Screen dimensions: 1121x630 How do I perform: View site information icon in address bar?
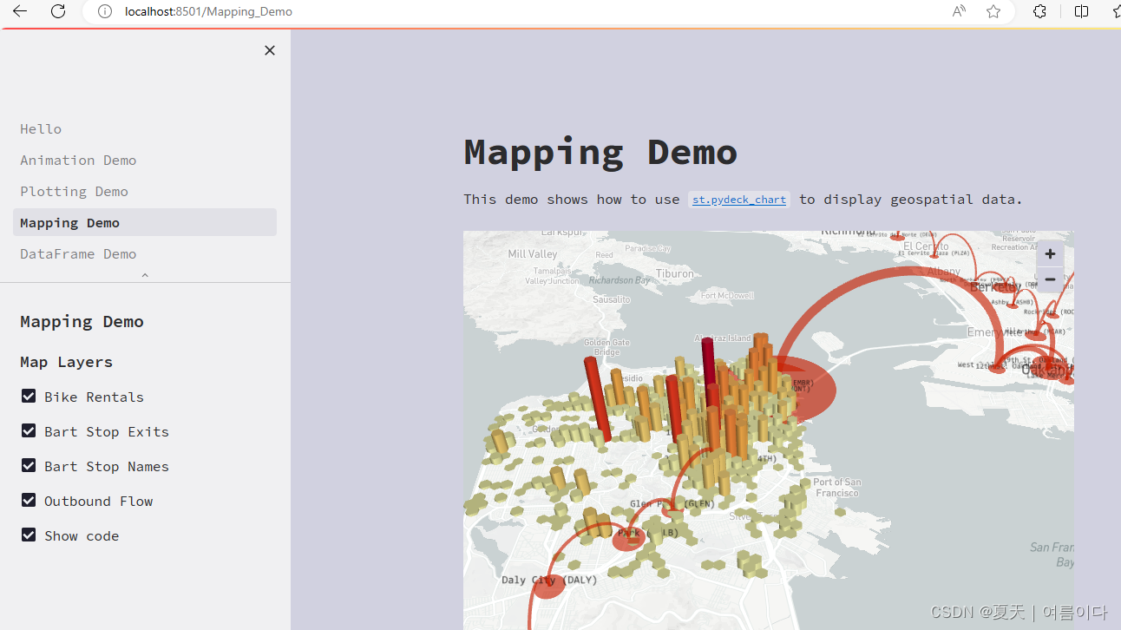pyautogui.click(x=105, y=11)
